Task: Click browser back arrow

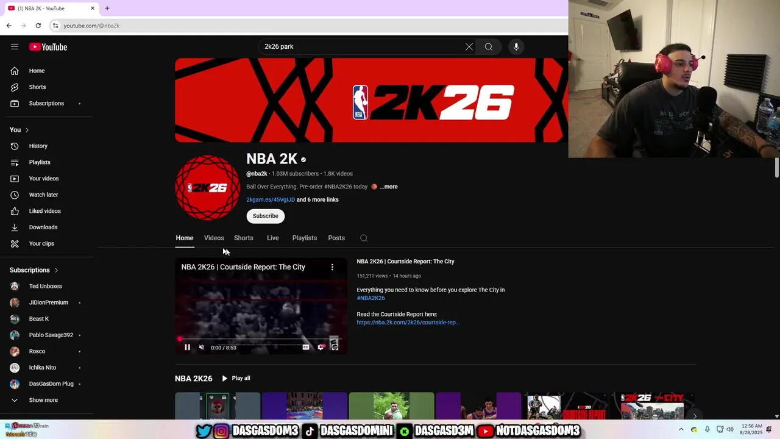Action: click(9, 26)
